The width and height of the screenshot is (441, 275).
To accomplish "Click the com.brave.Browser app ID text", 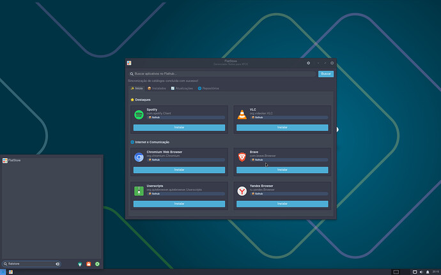I will 263,156.
